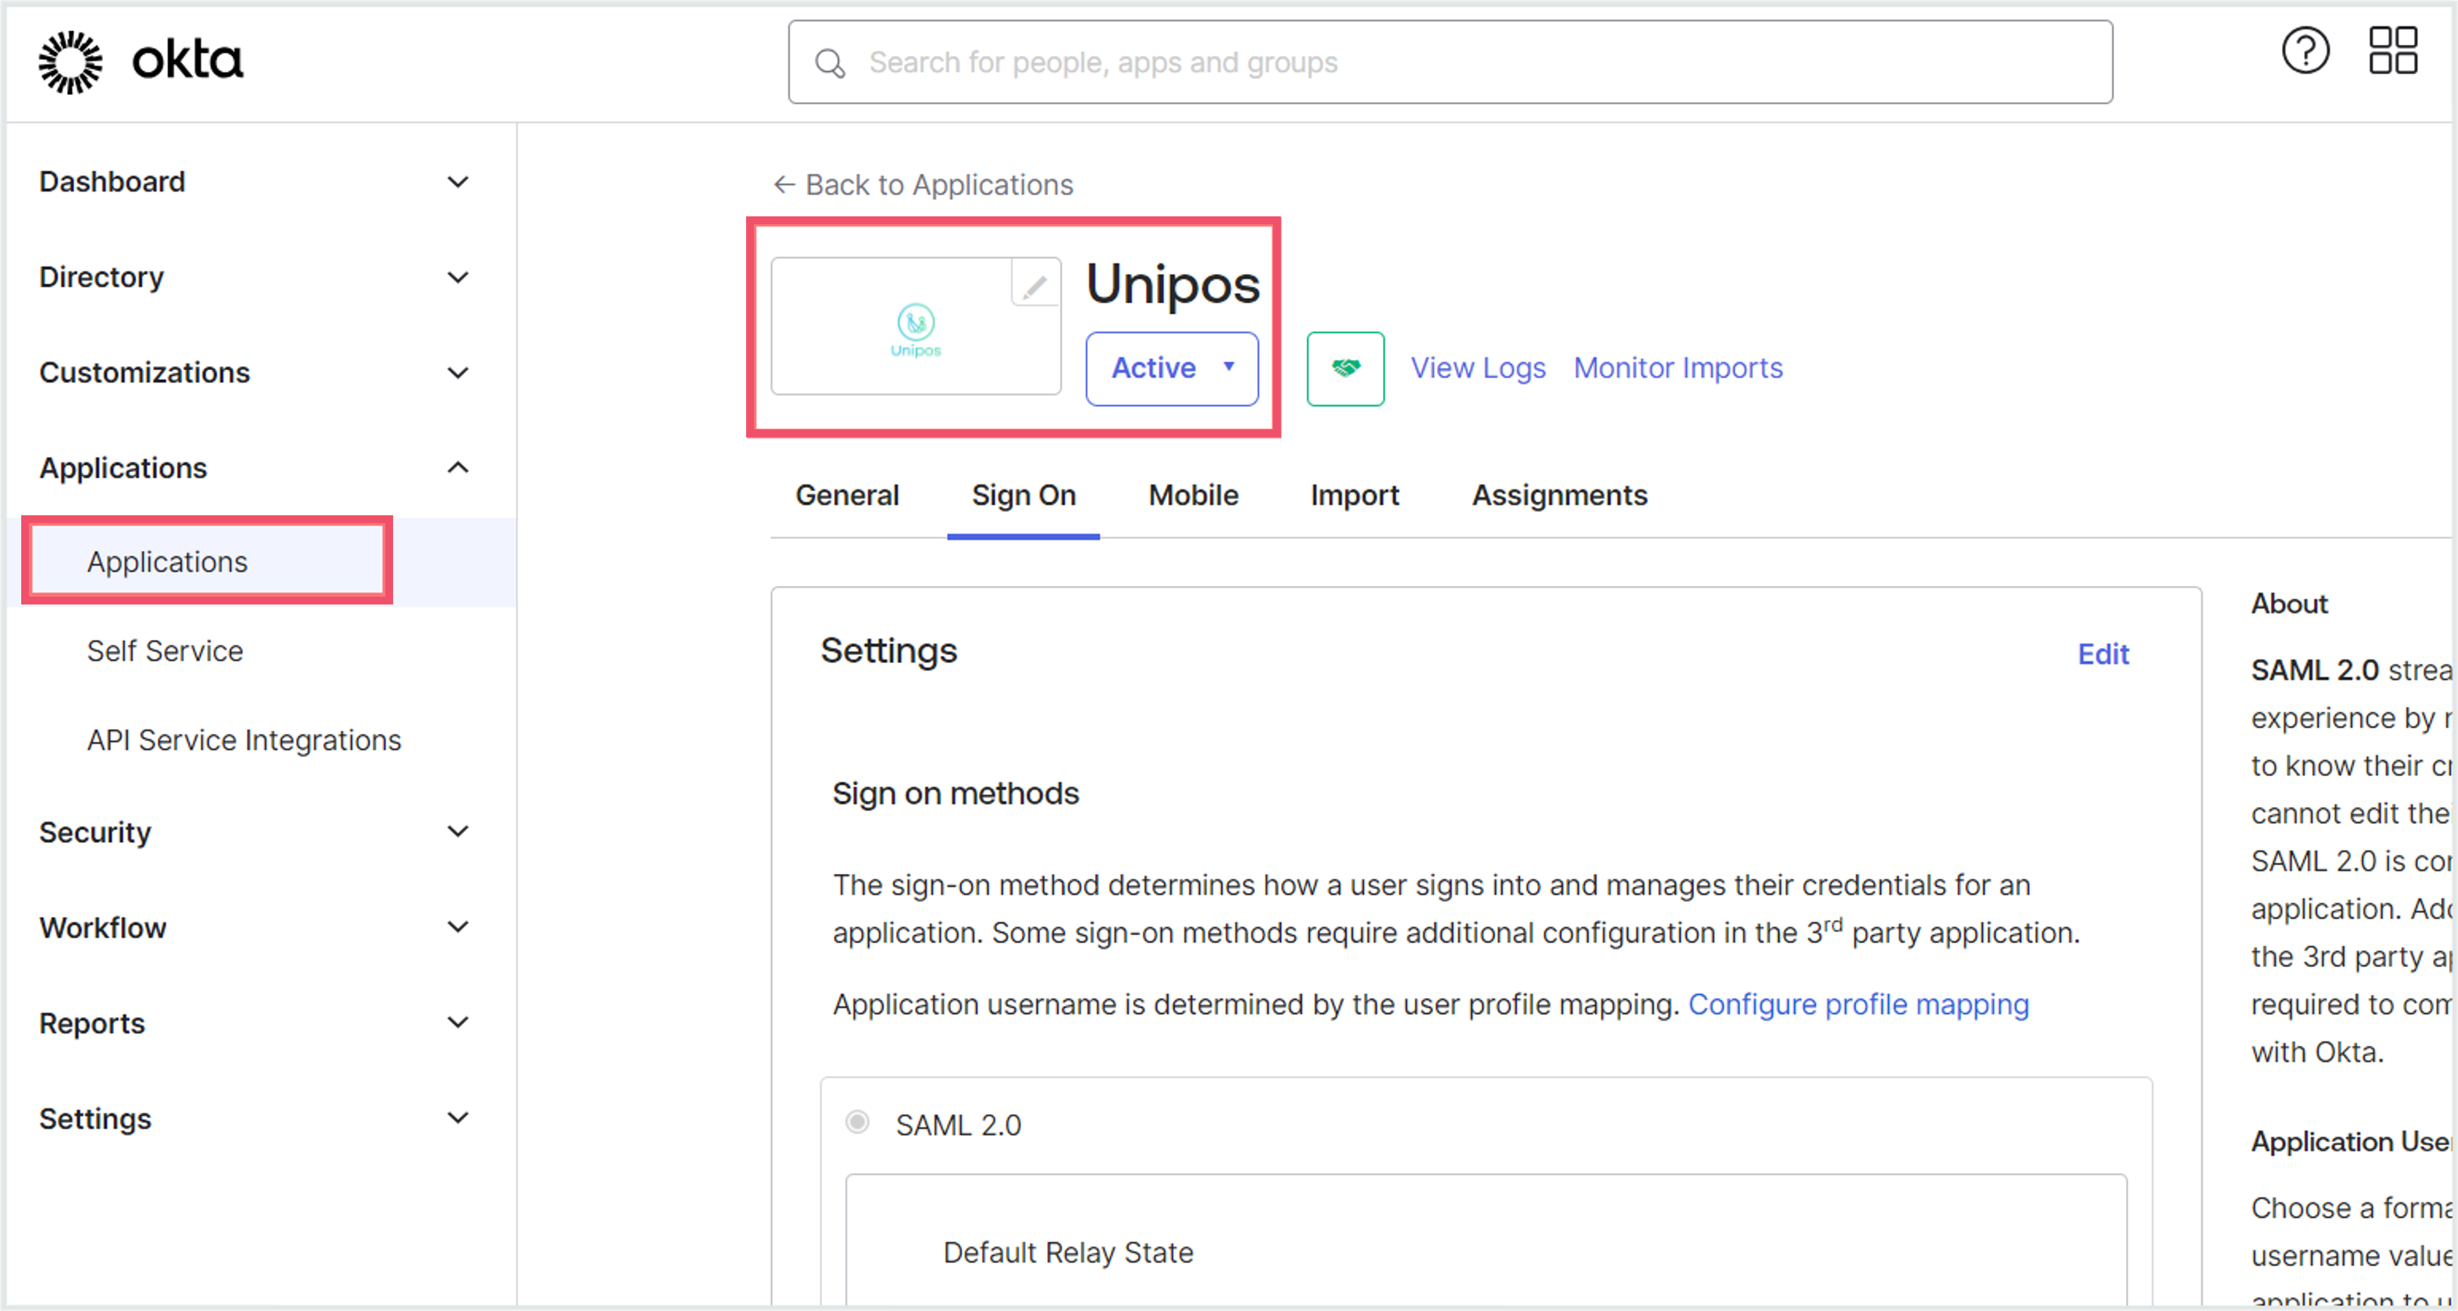Select the SAML 2.0 radio button
This screenshot has height=1311, width=2458.
[858, 1122]
